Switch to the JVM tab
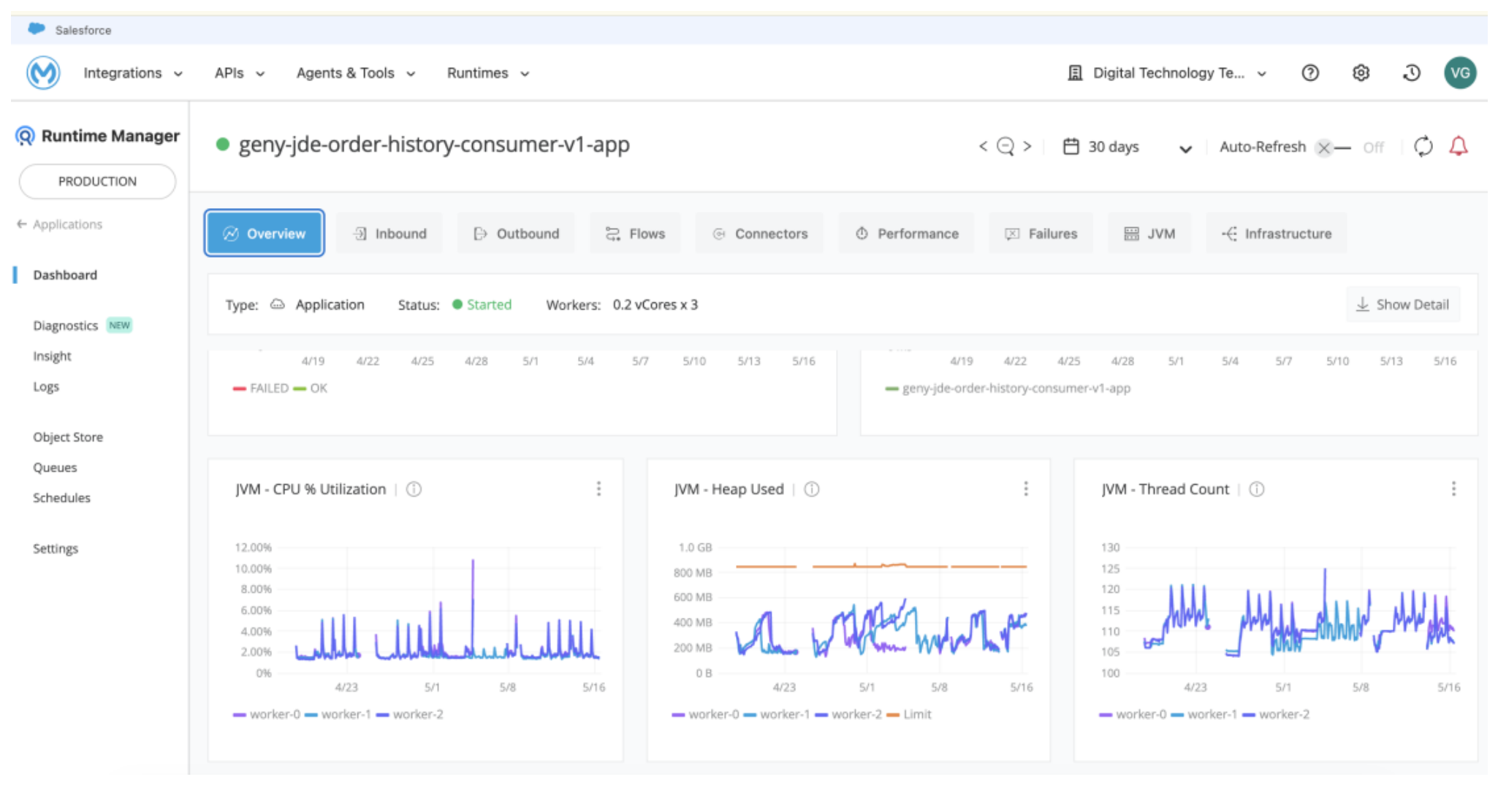This screenshot has height=785, width=1498. click(1149, 234)
